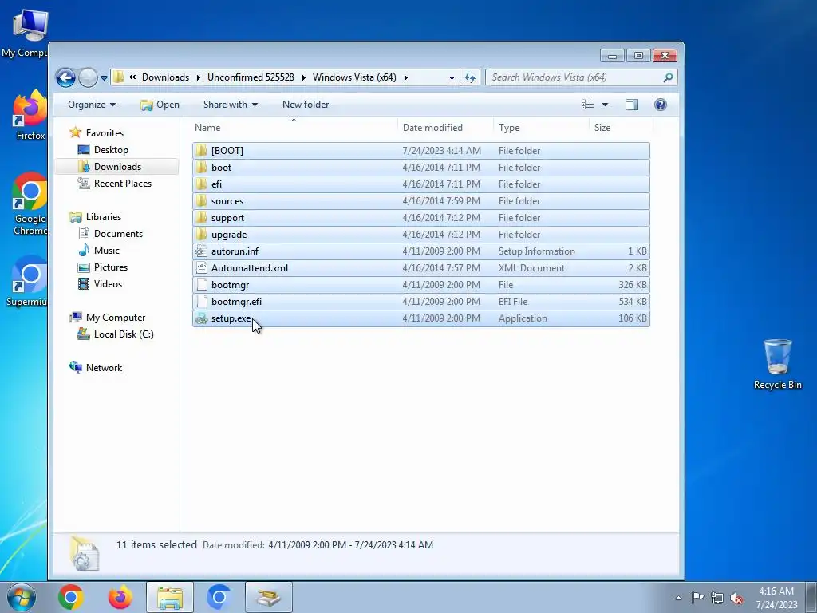Expand the address bar history dropdown

coord(452,77)
